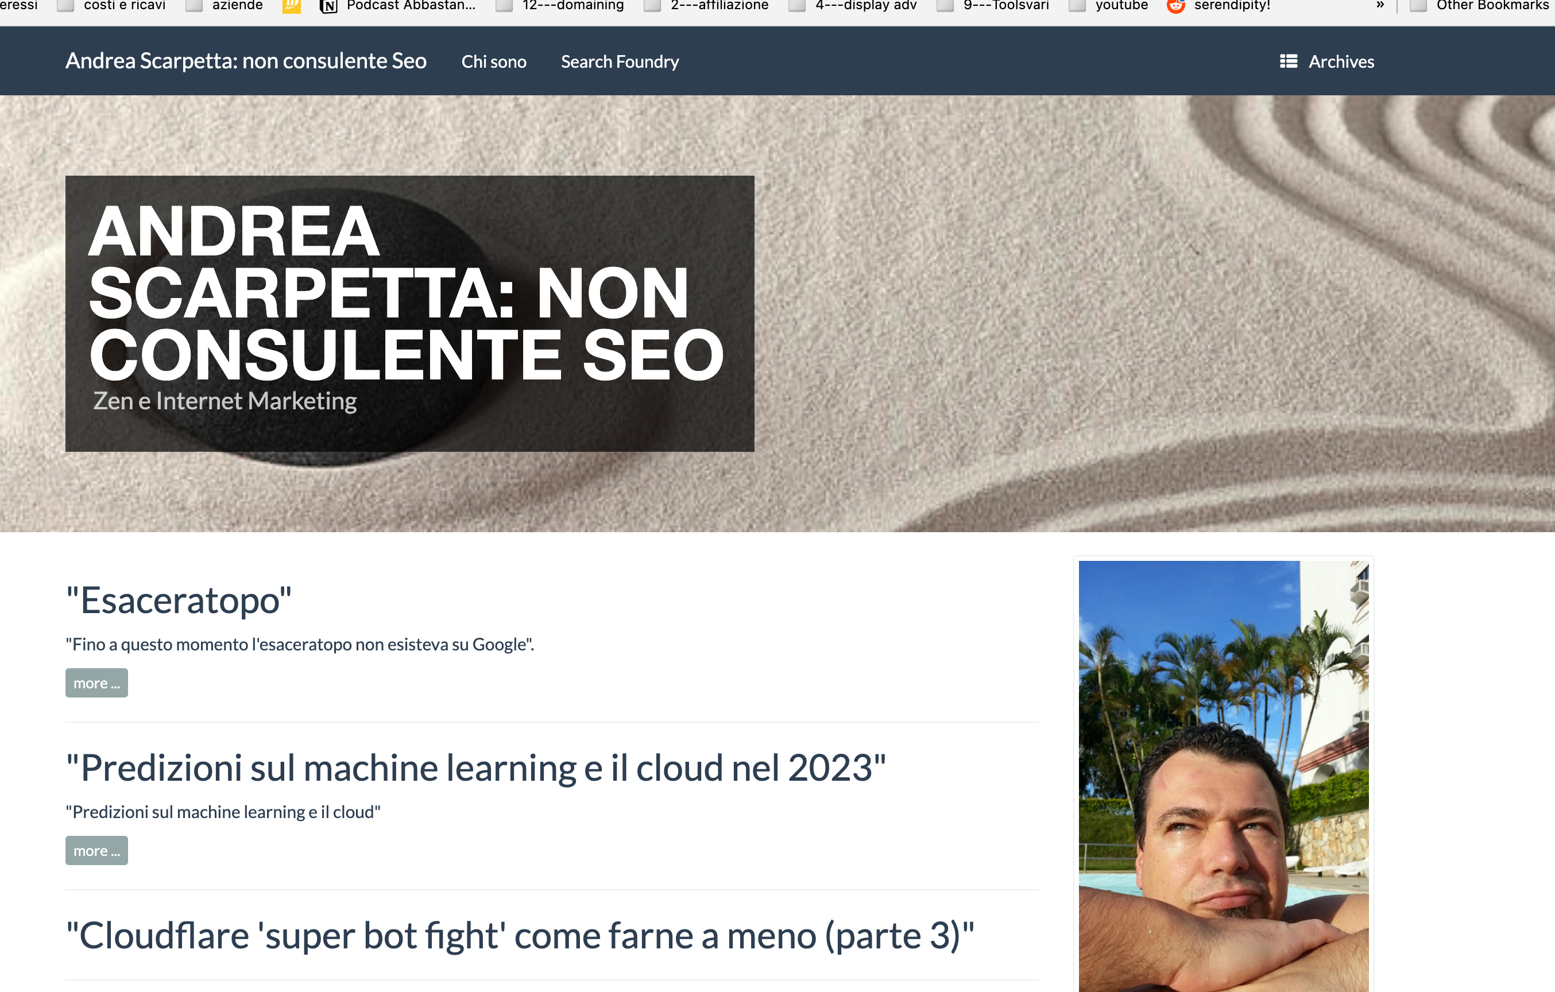
Task: Open the youtube bookmark folder
Action: (x=1109, y=6)
